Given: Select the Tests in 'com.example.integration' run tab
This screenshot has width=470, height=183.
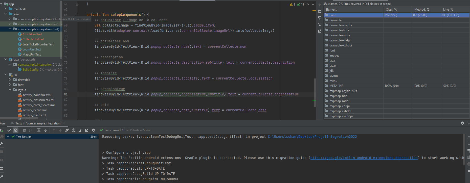Looking at the screenshot, I should click(38, 123).
